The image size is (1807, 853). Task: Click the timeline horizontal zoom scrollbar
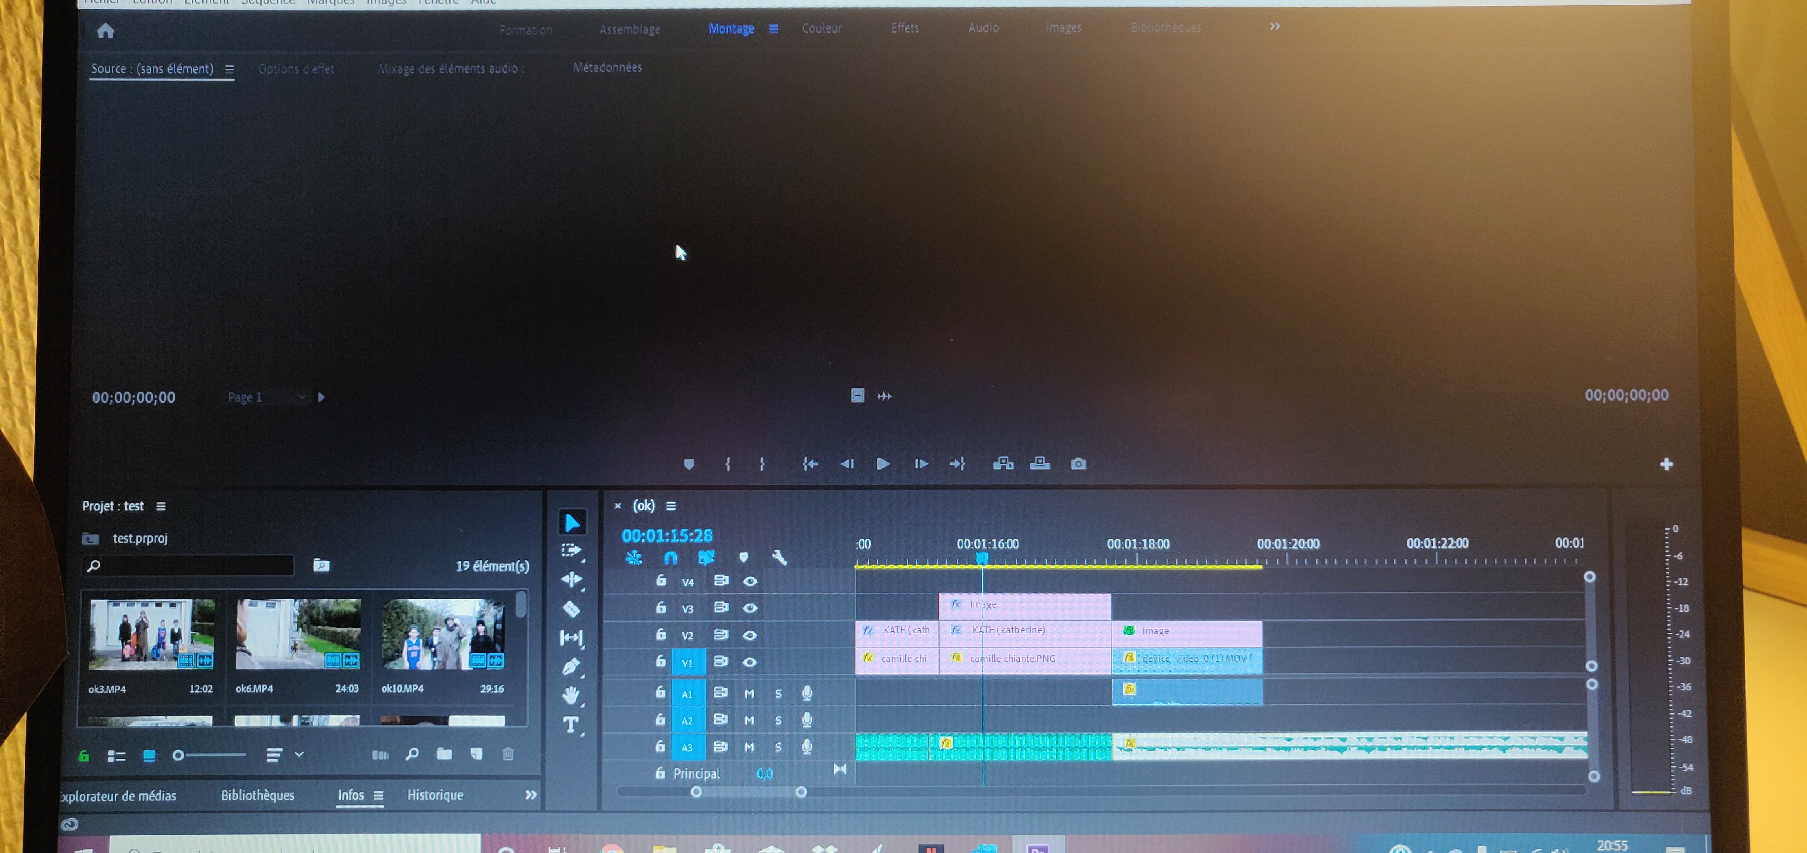click(x=749, y=792)
